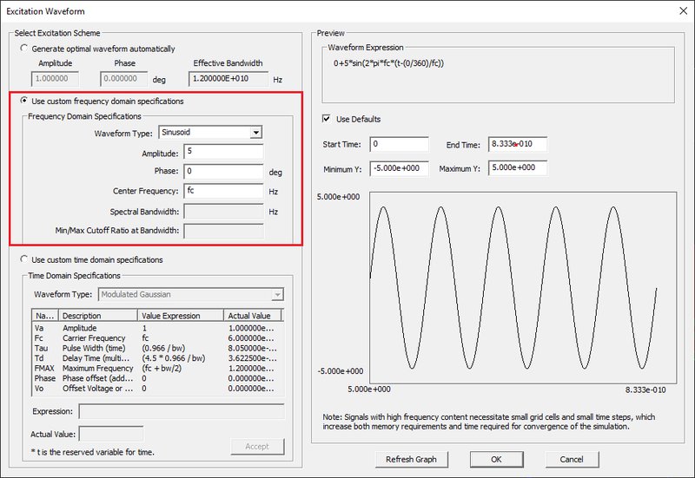Image resolution: width=695 pixels, height=478 pixels.
Task: Click the Value Expression column header
Action: click(x=181, y=316)
